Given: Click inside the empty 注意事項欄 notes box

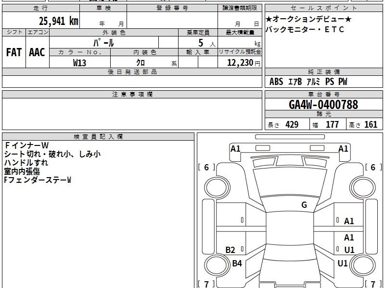Looking at the screenshot, I should tap(132, 114).
